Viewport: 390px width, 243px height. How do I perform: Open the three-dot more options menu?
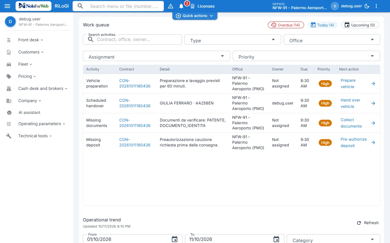(376, 6)
